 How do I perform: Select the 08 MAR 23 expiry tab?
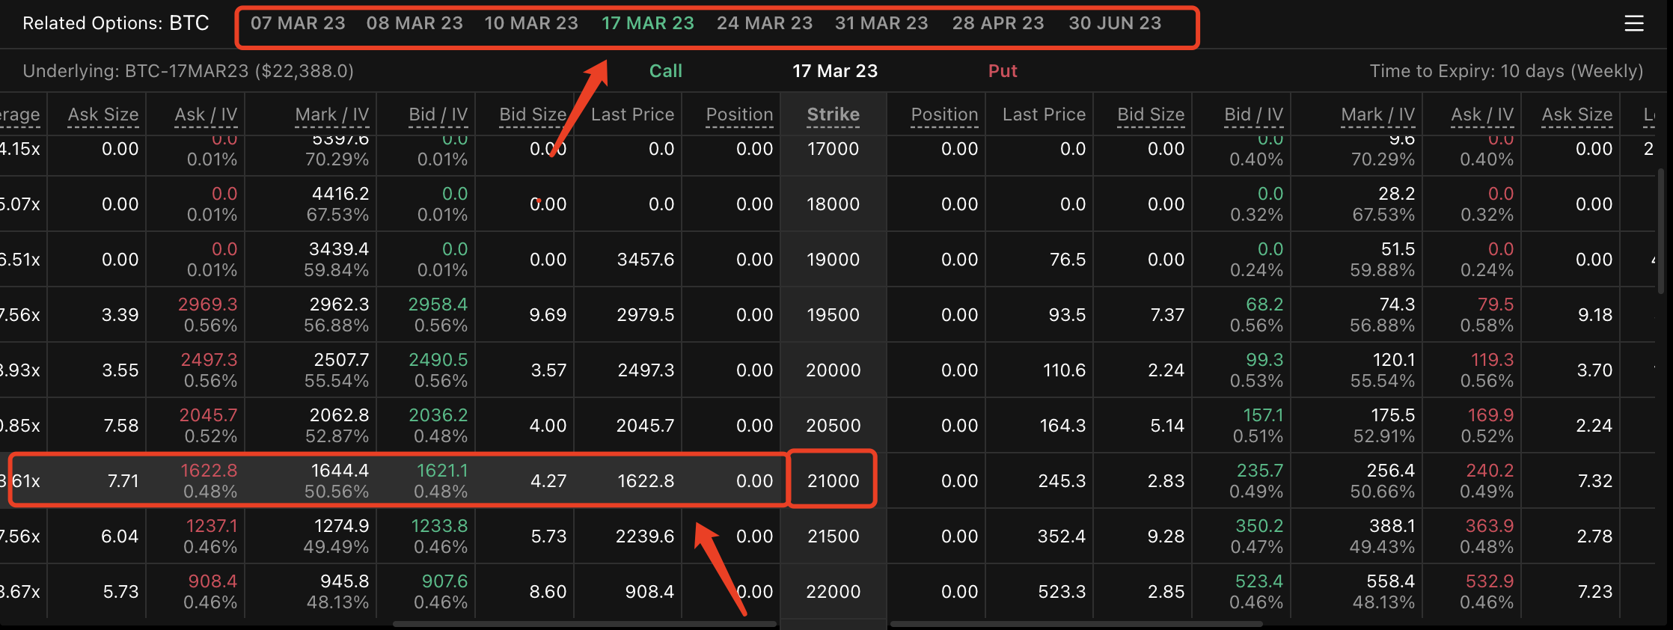coord(415,23)
